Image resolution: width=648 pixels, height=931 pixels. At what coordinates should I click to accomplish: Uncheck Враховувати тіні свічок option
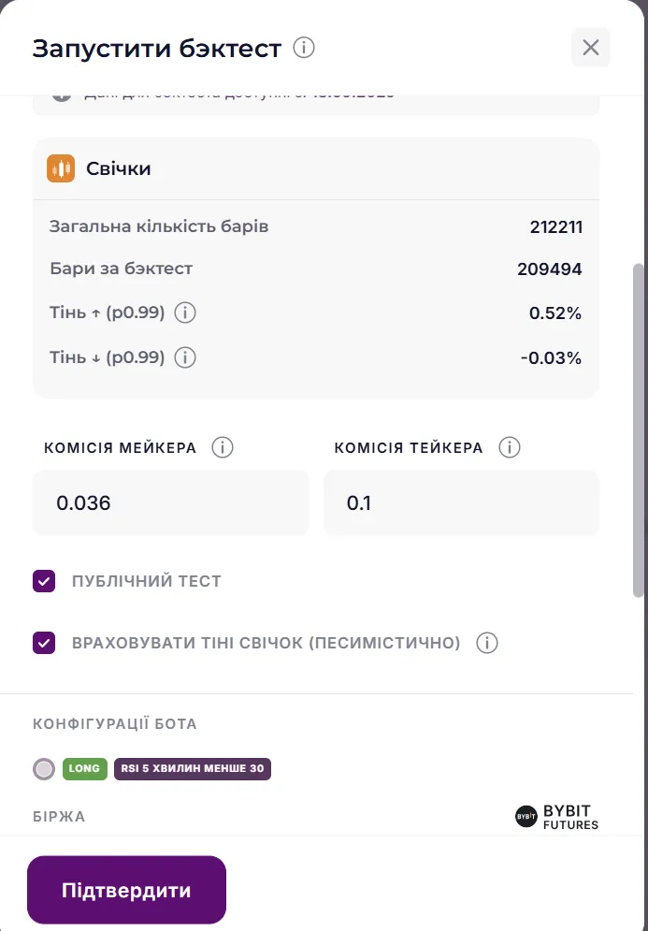44,643
